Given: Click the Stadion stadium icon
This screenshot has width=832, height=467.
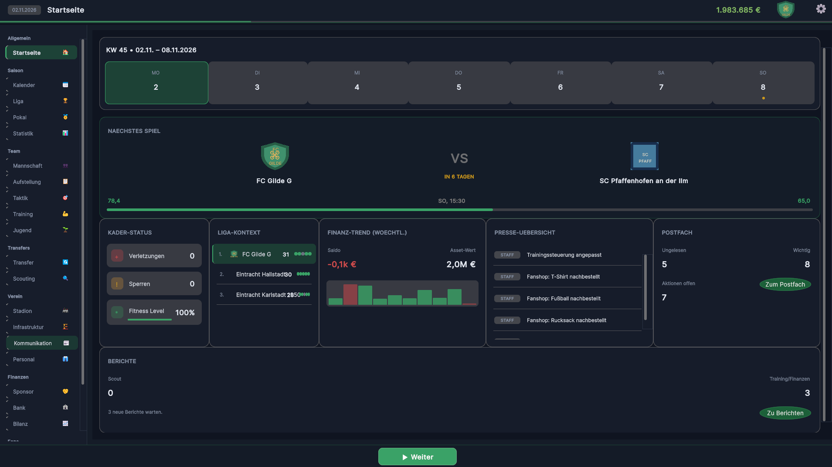Looking at the screenshot, I should click(x=65, y=310).
